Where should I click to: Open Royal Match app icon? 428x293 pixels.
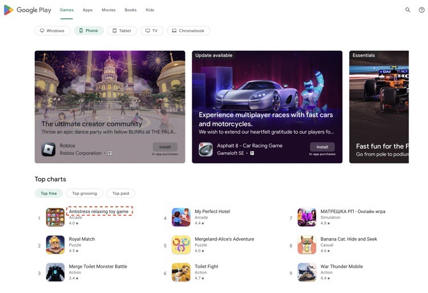pos(55,244)
